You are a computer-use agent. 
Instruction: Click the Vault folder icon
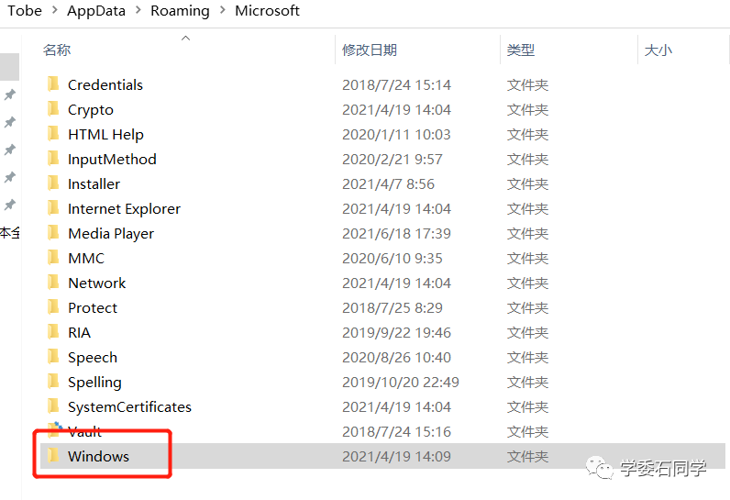pyautogui.click(x=55, y=429)
